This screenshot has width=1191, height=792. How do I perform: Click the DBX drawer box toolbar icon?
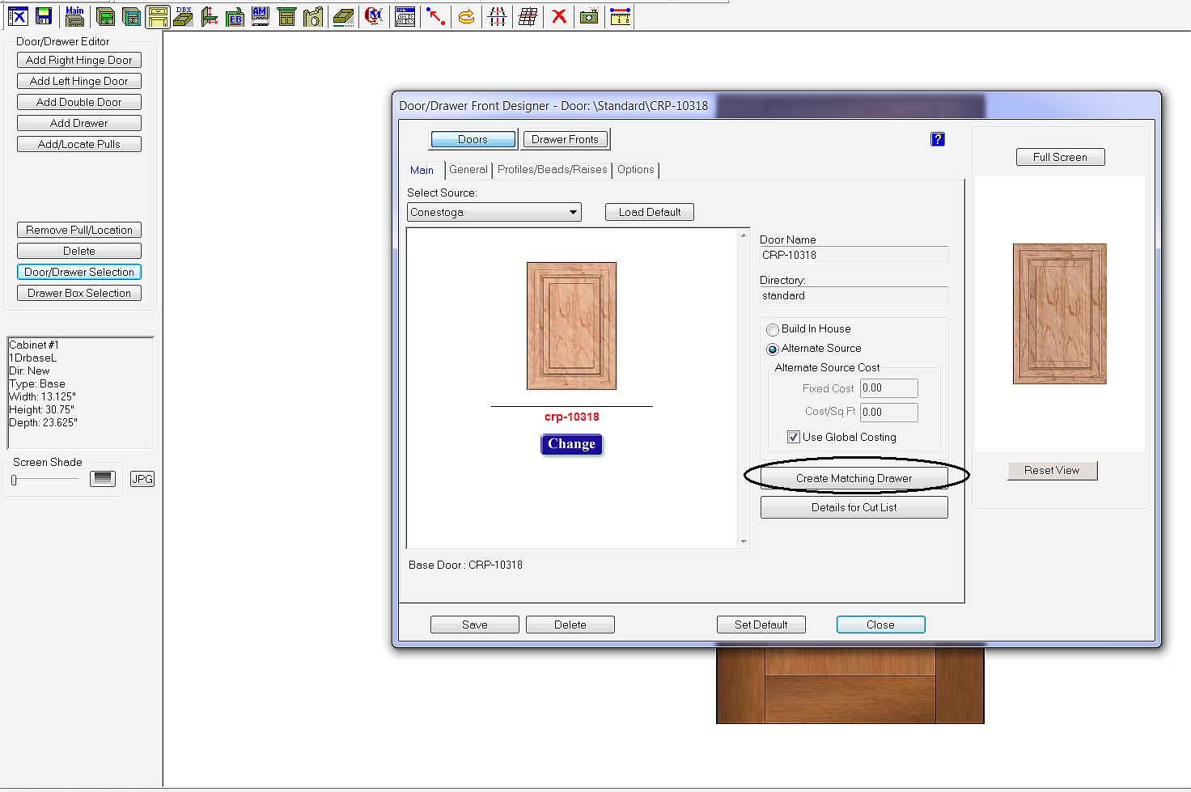(184, 16)
